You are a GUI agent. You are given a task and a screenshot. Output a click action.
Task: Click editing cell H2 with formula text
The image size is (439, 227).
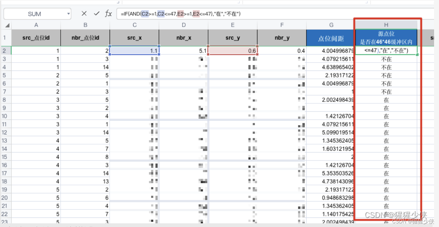386,51
